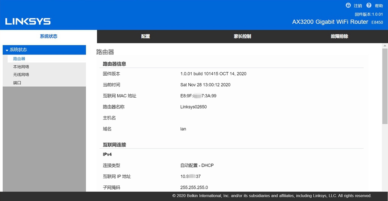Go to the 故障排除 tab
Viewport: 388px width, 201px height.
339,36
